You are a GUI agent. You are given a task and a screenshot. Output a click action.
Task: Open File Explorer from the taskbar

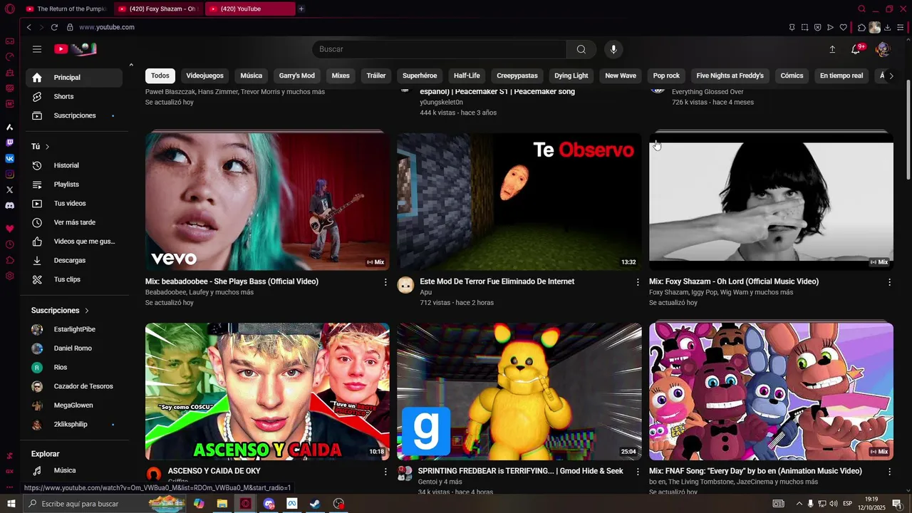pos(222,504)
